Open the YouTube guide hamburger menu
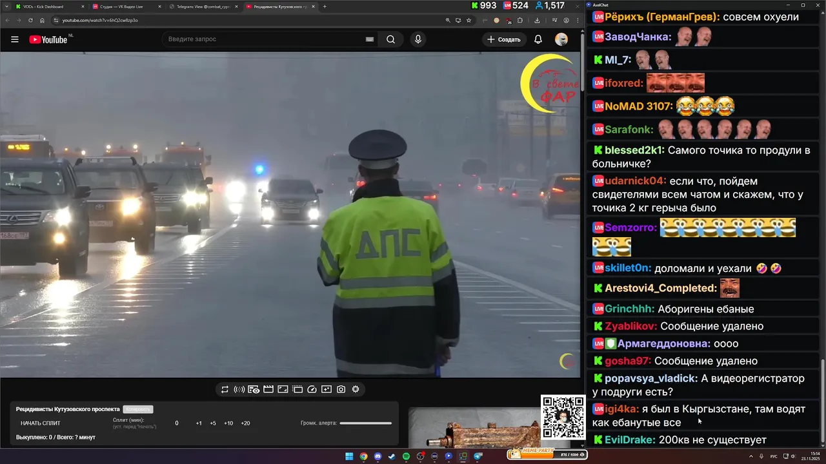Screen dimensions: 826x464 coord(15,39)
